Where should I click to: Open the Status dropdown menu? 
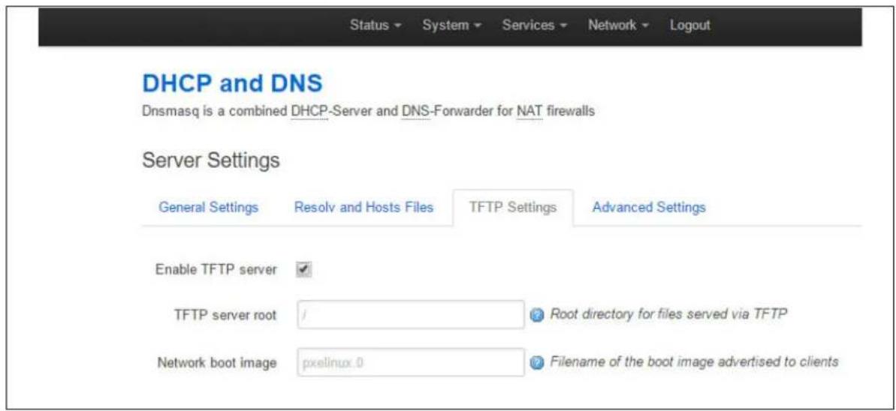coord(375,25)
